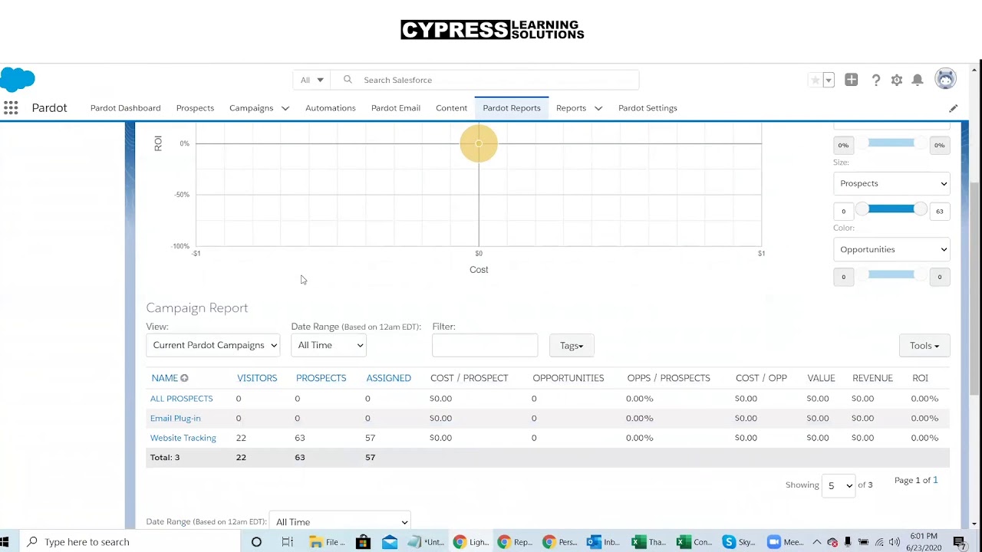
Task: Open the Tools dropdown button
Action: click(924, 346)
